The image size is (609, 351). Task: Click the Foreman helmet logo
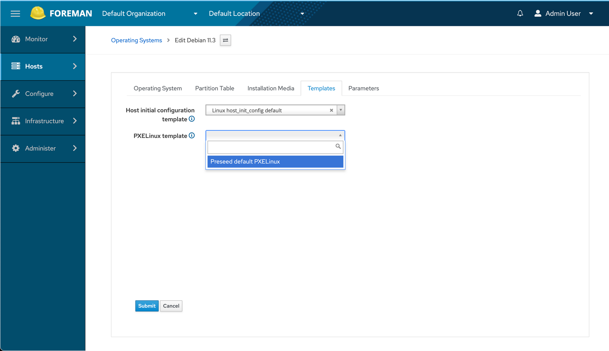[x=38, y=13]
